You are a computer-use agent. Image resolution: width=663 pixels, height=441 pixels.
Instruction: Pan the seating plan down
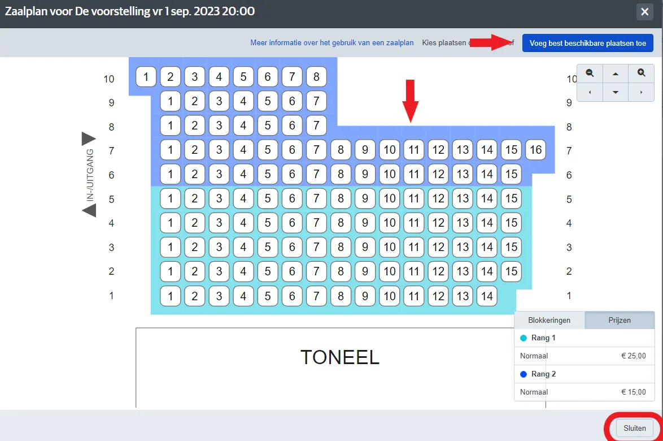(616, 92)
